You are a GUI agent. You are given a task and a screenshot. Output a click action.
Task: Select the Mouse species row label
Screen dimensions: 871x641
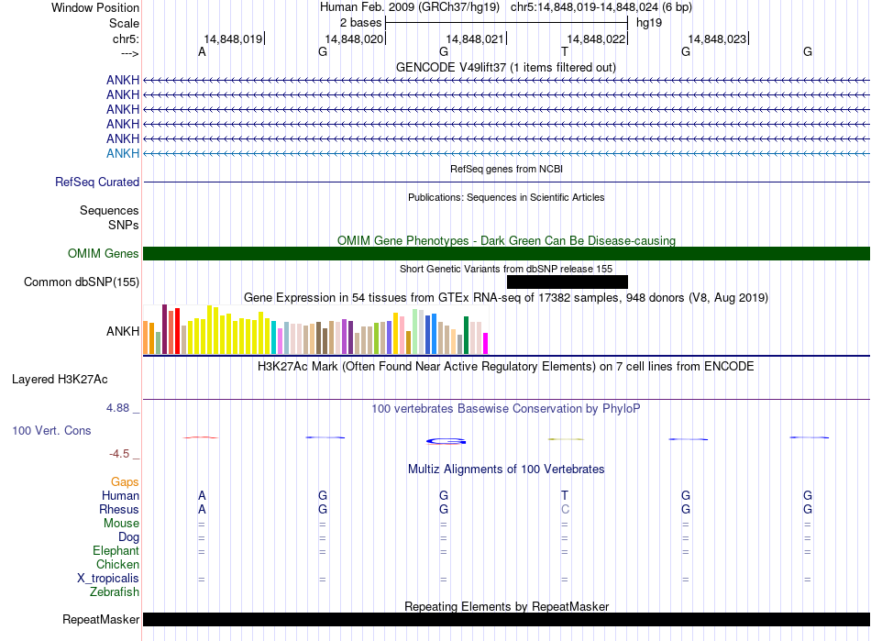[121, 524]
